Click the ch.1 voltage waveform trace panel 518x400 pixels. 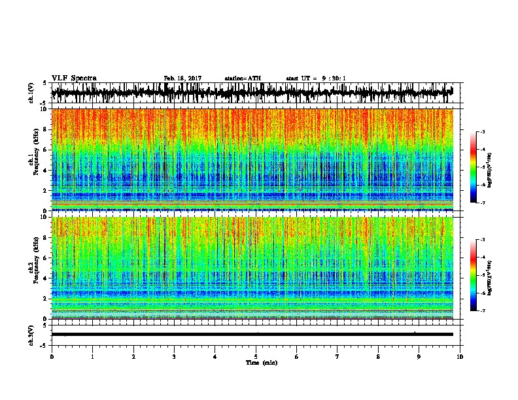point(256,93)
